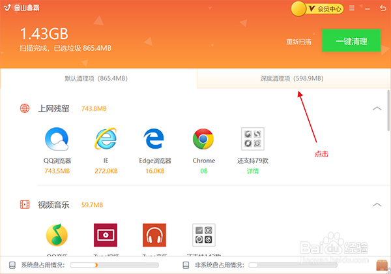
Task: Click the 非系统盘占用情况 progress bar
Action: pyautogui.click(x=293, y=265)
